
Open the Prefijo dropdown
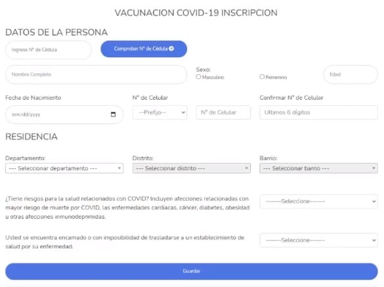[160, 112]
